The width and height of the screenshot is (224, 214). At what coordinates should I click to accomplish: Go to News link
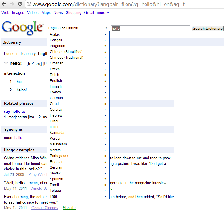click(58, 13)
